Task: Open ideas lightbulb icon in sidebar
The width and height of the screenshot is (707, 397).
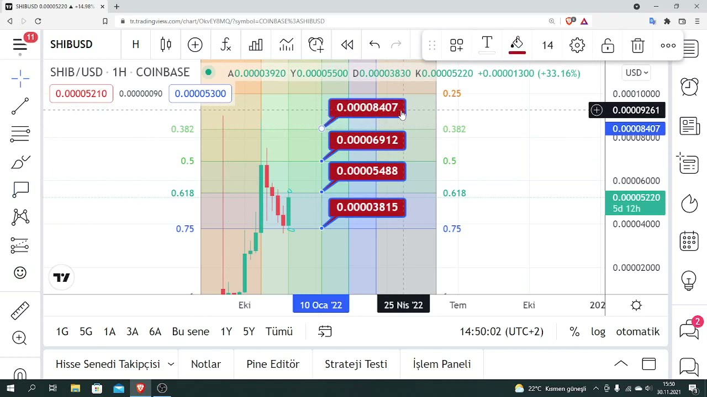Action: point(689,280)
